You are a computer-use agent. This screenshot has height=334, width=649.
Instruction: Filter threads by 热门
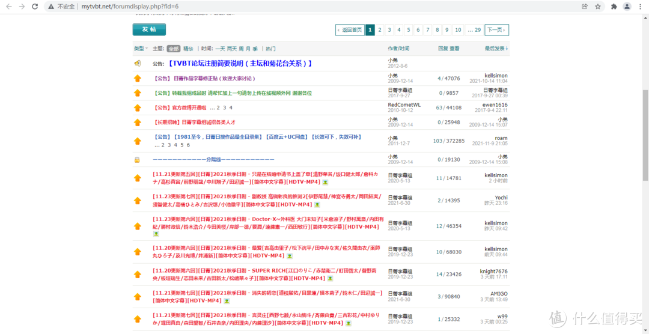point(270,49)
